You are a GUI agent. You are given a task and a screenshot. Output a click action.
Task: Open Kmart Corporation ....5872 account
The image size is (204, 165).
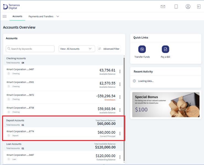point(20,95)
